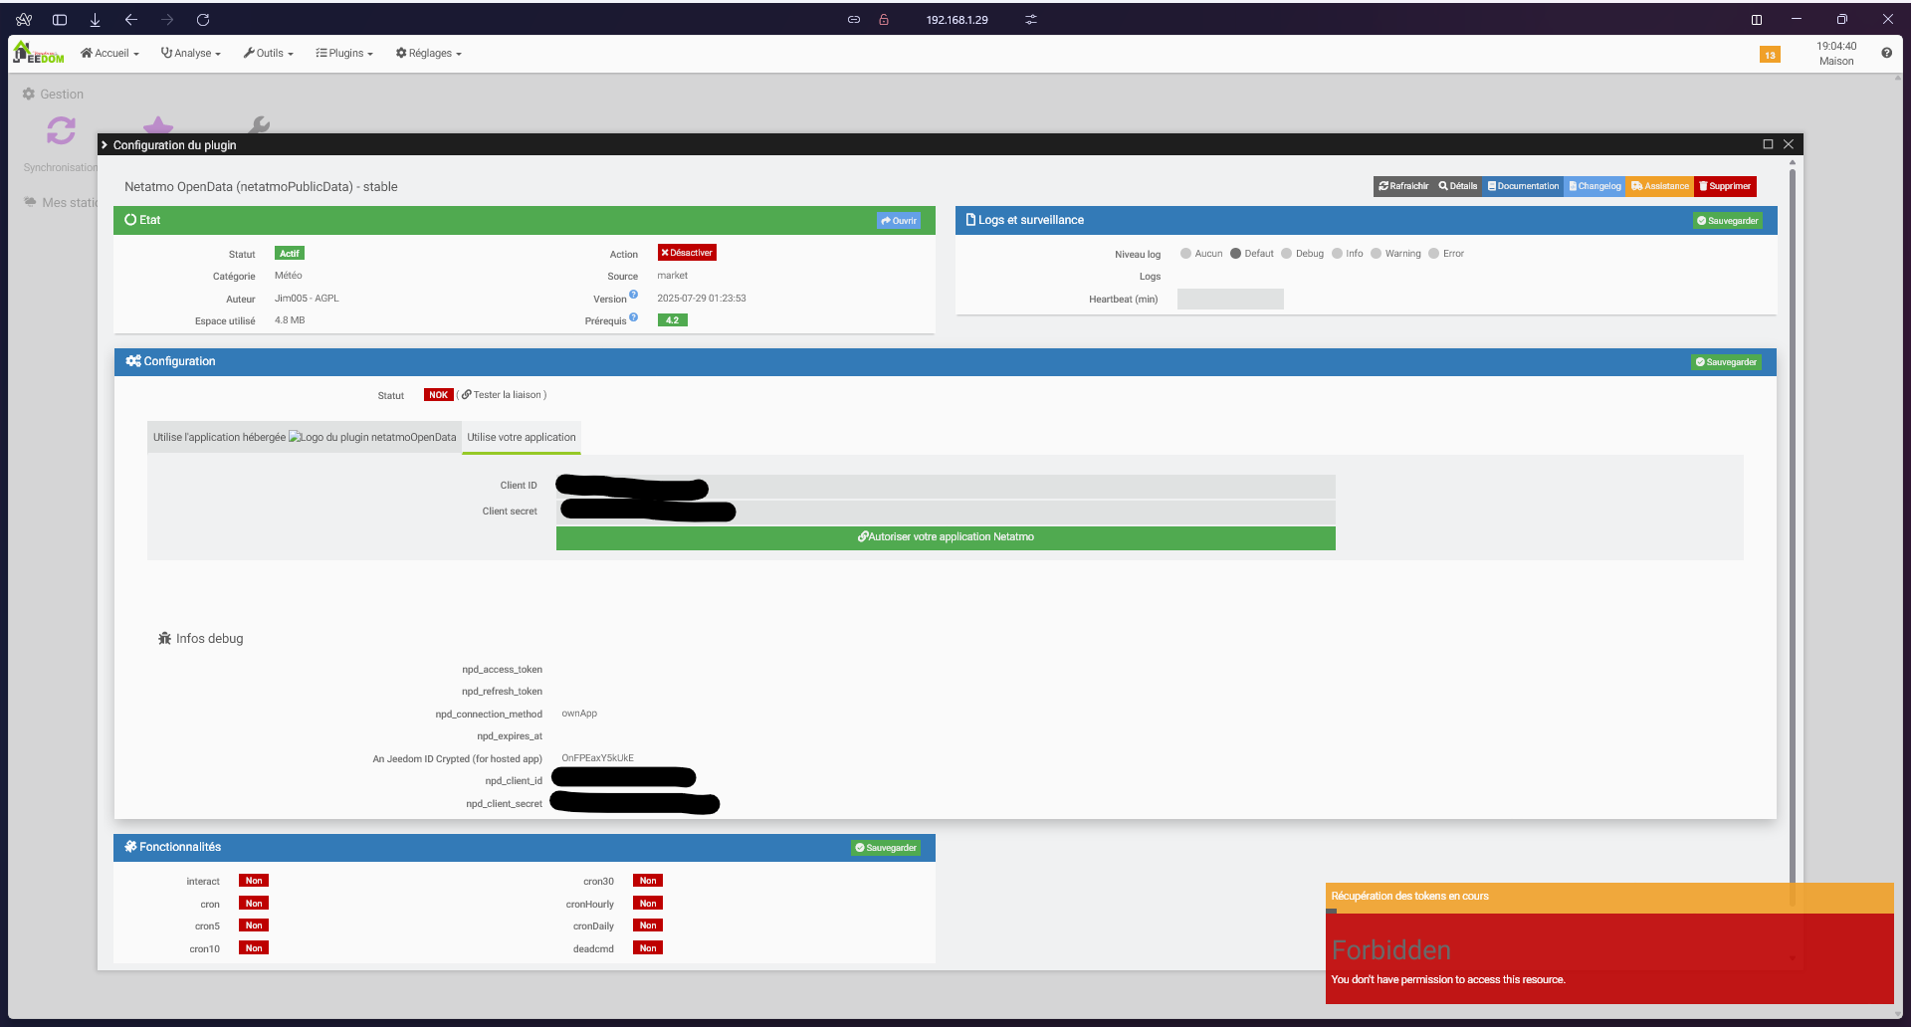
Task: Click the NOK status label
Action: point(439,395)
